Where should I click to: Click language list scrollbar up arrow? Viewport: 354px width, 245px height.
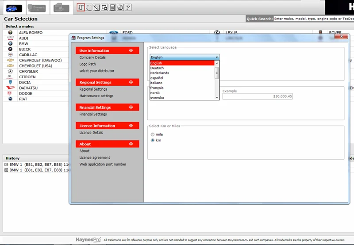click(x=217, y=63)
